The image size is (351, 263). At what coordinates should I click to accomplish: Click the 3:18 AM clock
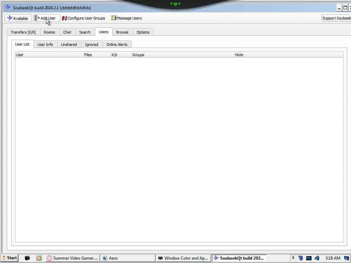tap(332, 258)
